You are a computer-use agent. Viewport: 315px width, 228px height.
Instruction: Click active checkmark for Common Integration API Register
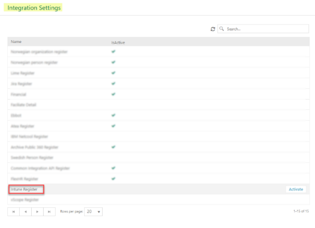pyautogui.click(x=114, y=168)
